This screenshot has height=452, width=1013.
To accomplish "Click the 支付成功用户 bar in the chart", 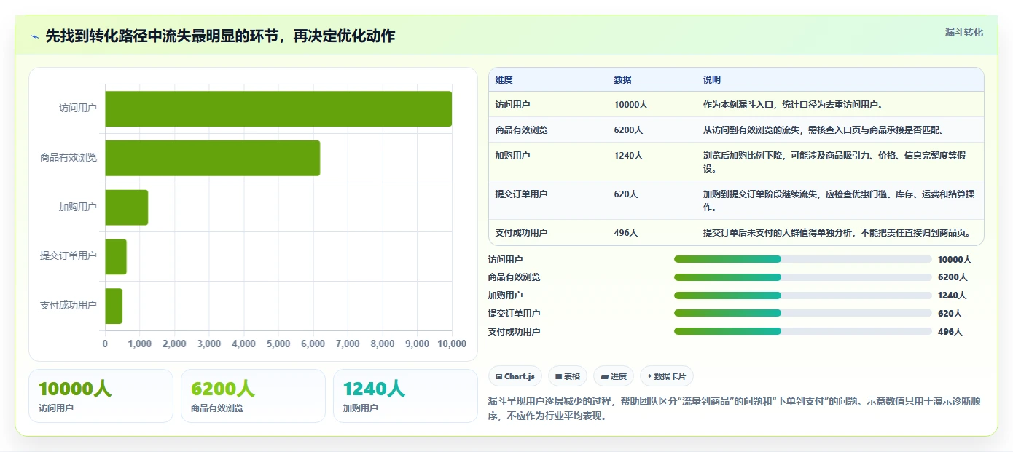I will (114, 306).
